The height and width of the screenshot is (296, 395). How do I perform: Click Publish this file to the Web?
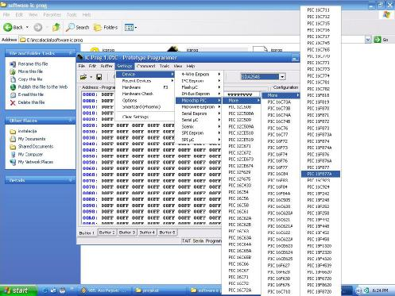(x=43, y=86)
